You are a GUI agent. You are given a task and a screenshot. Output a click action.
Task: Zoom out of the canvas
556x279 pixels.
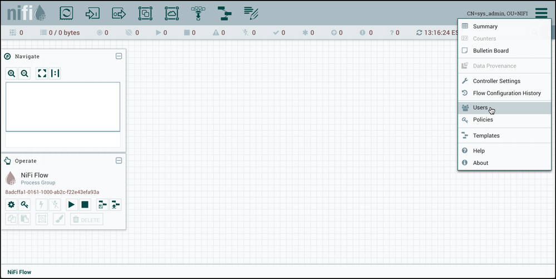tap(24, 74)
